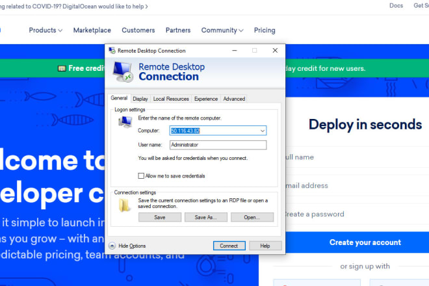Click the large Remote Desktop monitor banner icon
Viewport: 429px width, 286px height.
pos(123,71)
